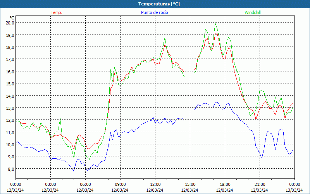This screenshot has width=310, height=194.
Task: Click the 10,0 y-axis value
Action: pyautogui.click(x=10, y=144)
